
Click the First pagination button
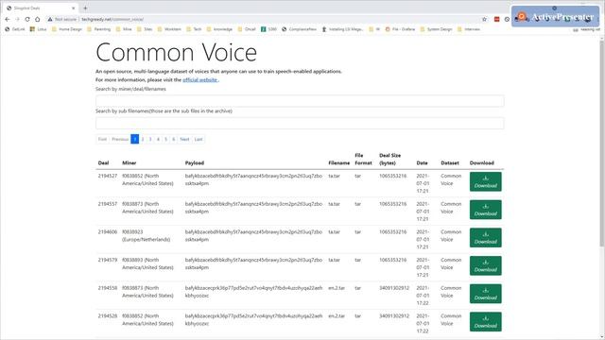click(x=102, y=139)
